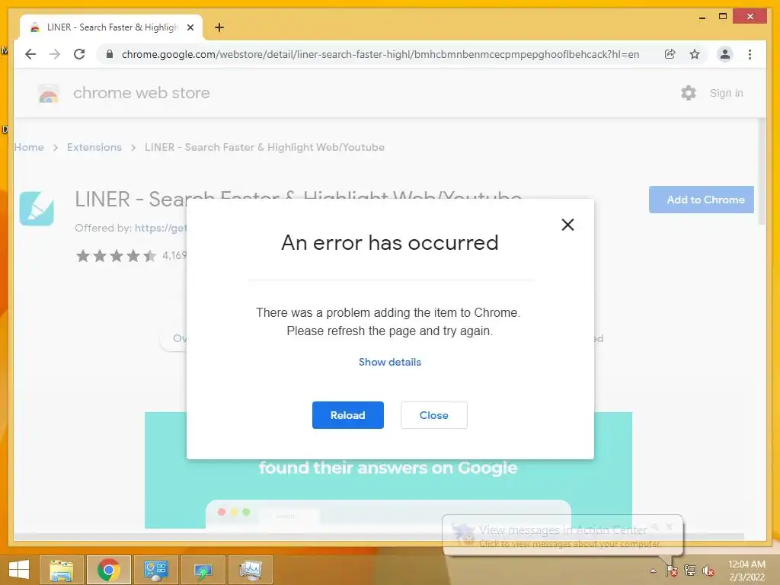Click the padlock site info icon
Viewport: 780px width, 585px height.
110,54
